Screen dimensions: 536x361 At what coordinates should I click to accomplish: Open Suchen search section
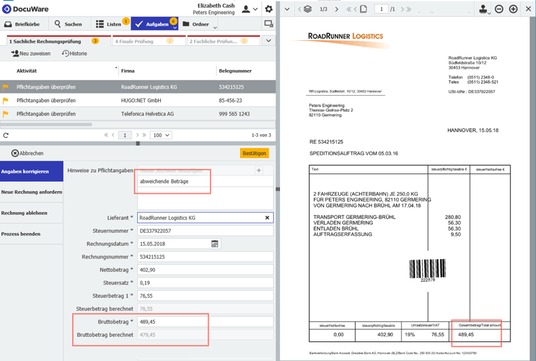coord(68,24)
